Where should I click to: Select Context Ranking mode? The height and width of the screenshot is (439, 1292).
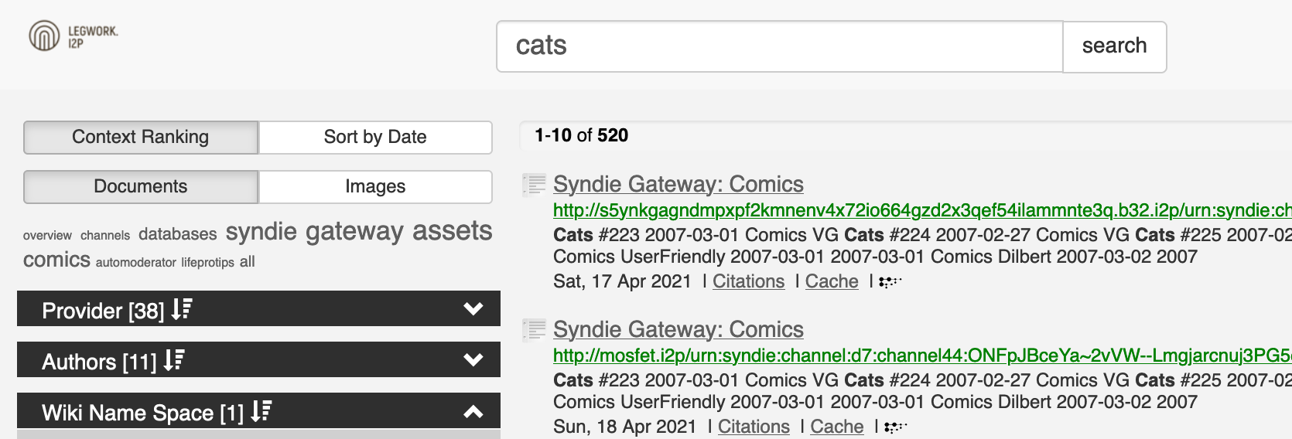point(141,138)
